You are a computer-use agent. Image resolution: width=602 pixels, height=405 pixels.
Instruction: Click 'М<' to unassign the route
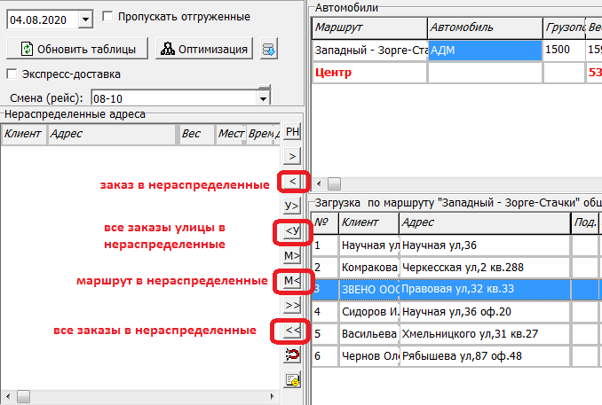click(291, 281)
